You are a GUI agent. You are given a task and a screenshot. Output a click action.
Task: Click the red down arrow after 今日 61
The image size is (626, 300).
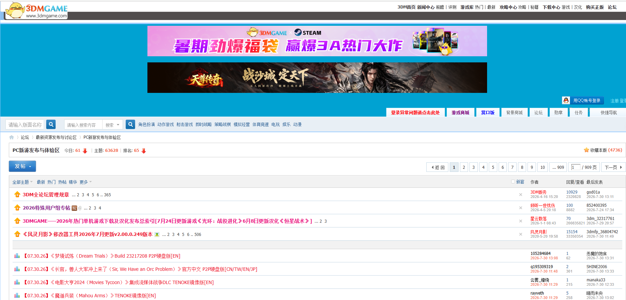tap(85, 151)
